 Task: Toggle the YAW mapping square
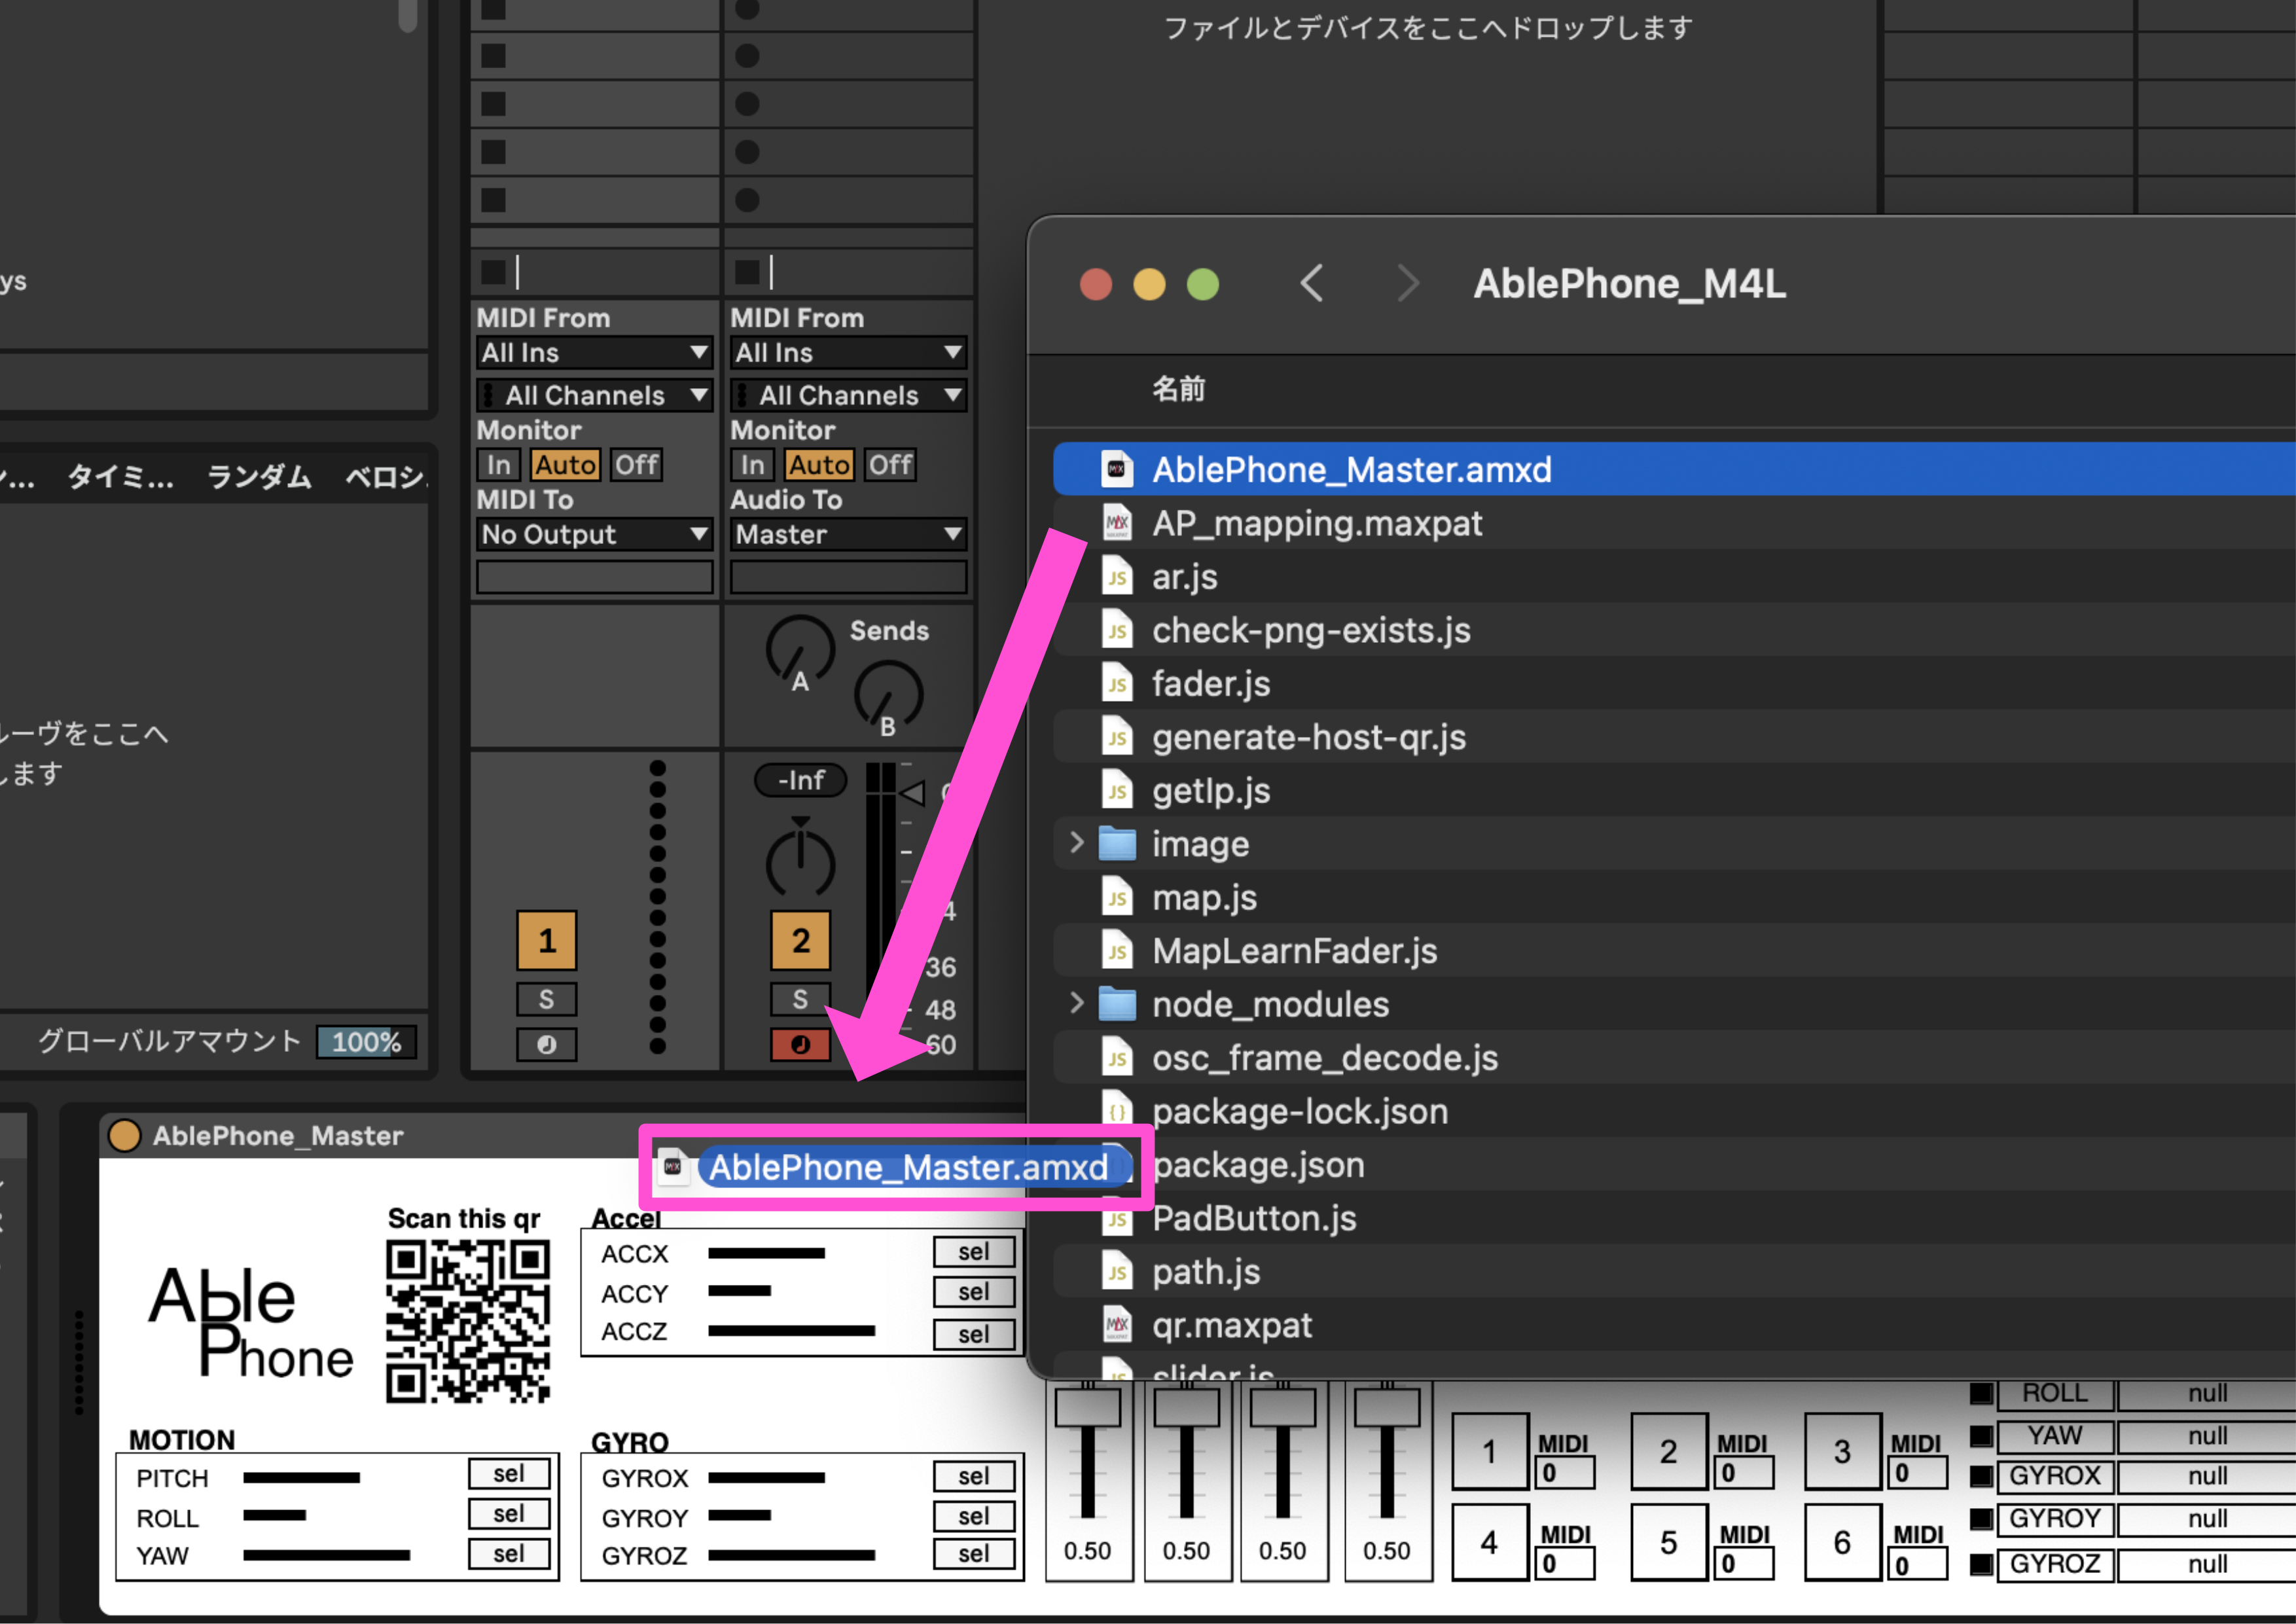click(x=1981, y=1436)
